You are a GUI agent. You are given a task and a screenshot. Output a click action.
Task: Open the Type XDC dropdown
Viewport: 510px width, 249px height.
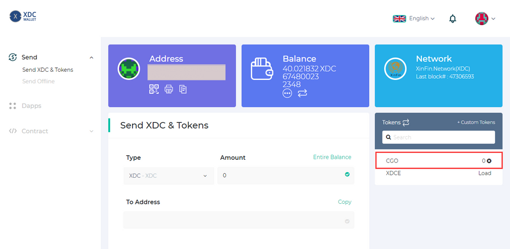coord(168,175)
